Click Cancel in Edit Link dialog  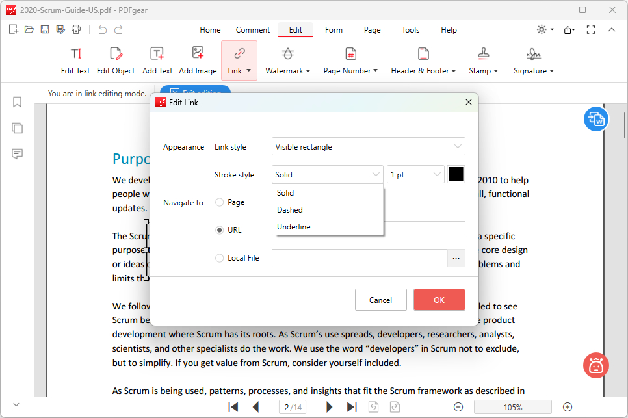click(380, 300)
